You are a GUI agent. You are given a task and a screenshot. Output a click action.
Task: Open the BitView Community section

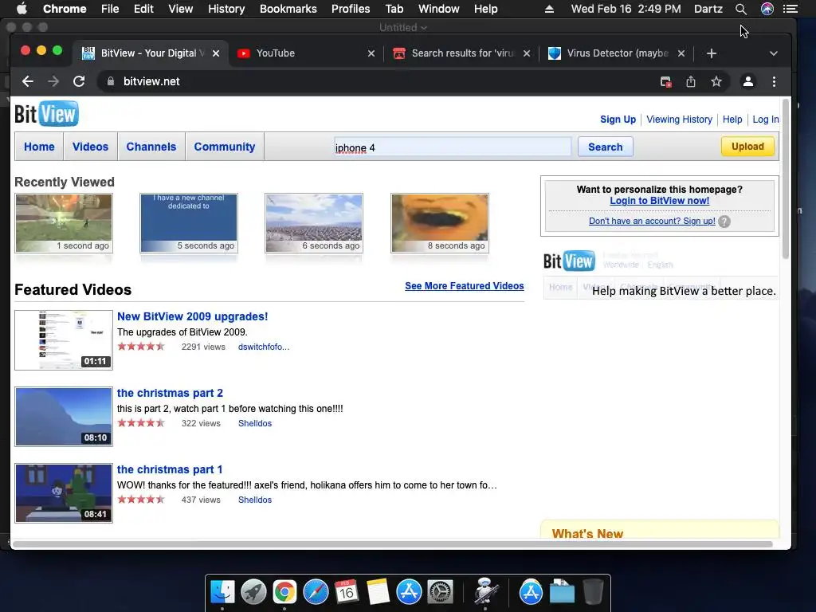pyautogui.click(x=224, y=147)
